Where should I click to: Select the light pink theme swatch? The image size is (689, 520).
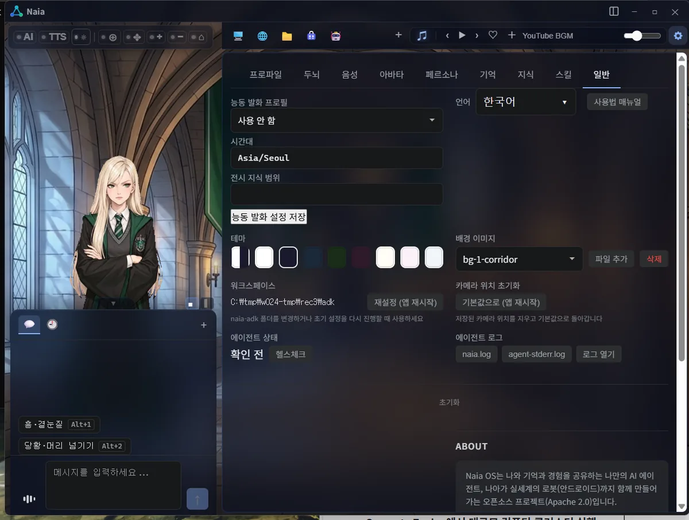[410, 257]
